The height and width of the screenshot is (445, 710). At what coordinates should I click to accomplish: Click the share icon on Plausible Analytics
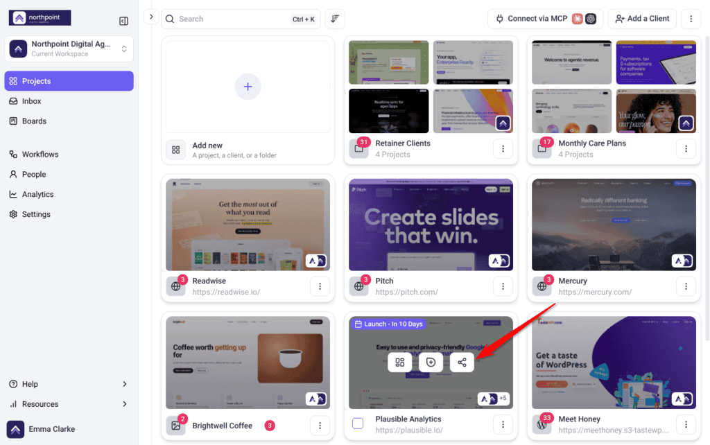(462, 362)
